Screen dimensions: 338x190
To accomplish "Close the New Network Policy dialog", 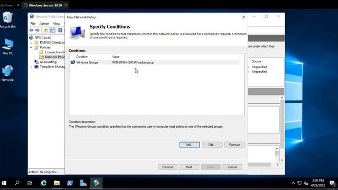I will click(243, 17).
